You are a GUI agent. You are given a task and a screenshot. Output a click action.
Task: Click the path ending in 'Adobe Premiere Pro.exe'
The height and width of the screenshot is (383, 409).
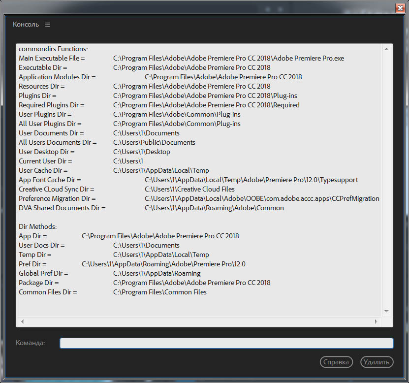tap(228, 58)
